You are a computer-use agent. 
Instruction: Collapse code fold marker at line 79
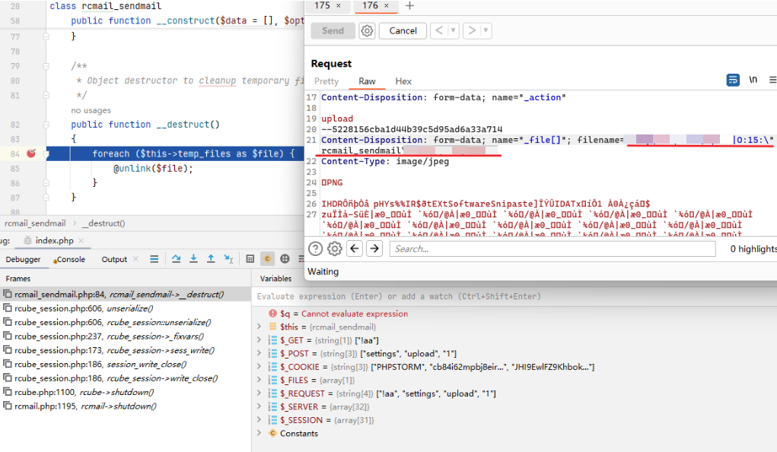46,66
